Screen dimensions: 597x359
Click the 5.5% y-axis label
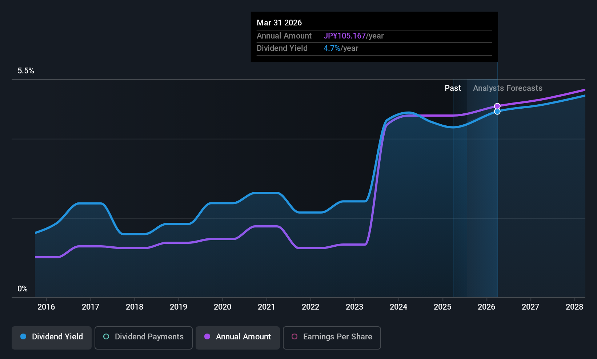pos(26,71)
